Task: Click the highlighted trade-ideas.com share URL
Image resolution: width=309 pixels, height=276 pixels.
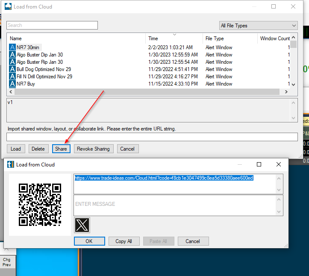Action: (x=164, y=178)
